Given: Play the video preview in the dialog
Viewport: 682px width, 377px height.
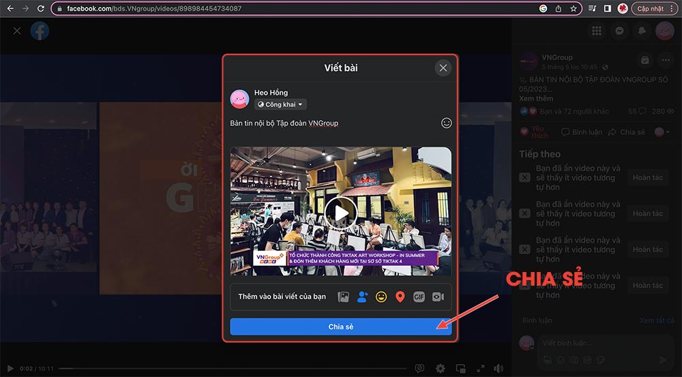Looking at the screenshot, I should coord(340,213).
